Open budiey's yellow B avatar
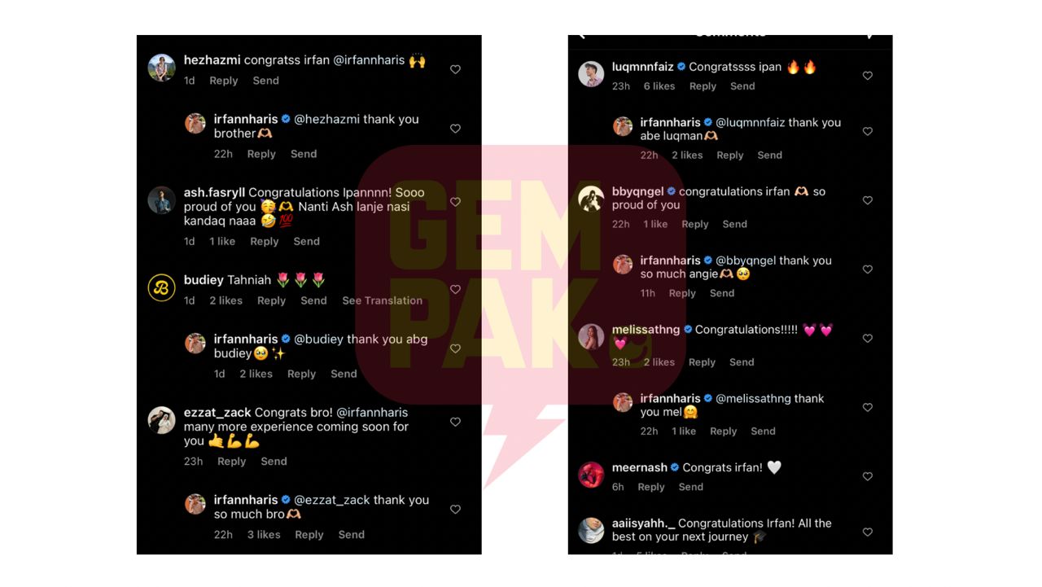The height and width of the screenshot is (587, 1042). click(162, 287)
